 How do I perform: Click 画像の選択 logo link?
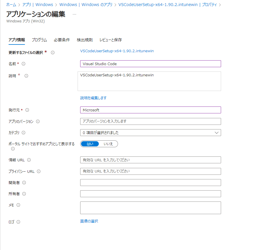[x=89, y=221]
